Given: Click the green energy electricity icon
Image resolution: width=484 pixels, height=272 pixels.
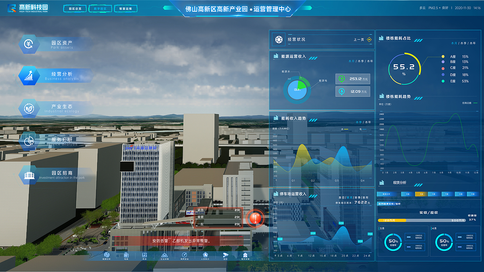Looking at the screenshot, I should tap(342, 79).
